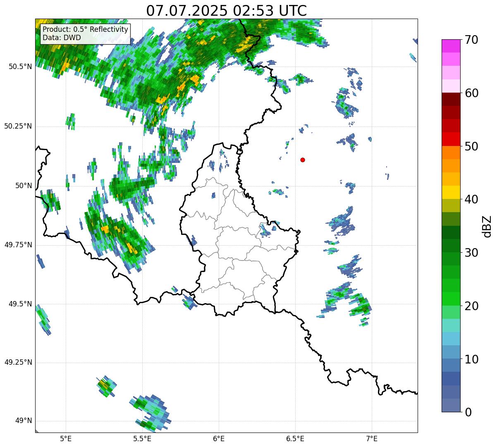Click the longitude label "6.5°E"
This screenshot has height=447, width=497.
coord(295,438)
